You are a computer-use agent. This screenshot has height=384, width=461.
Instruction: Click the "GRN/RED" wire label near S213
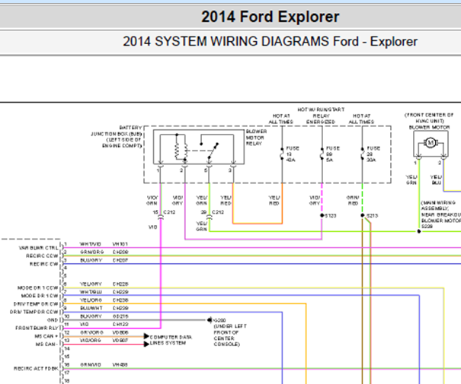tap(353, 200)
